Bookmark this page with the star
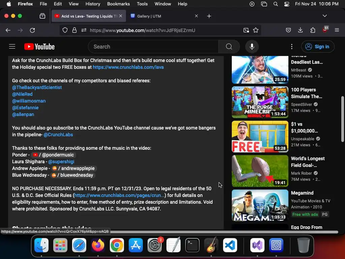The image size is (345, 259). 256,30
